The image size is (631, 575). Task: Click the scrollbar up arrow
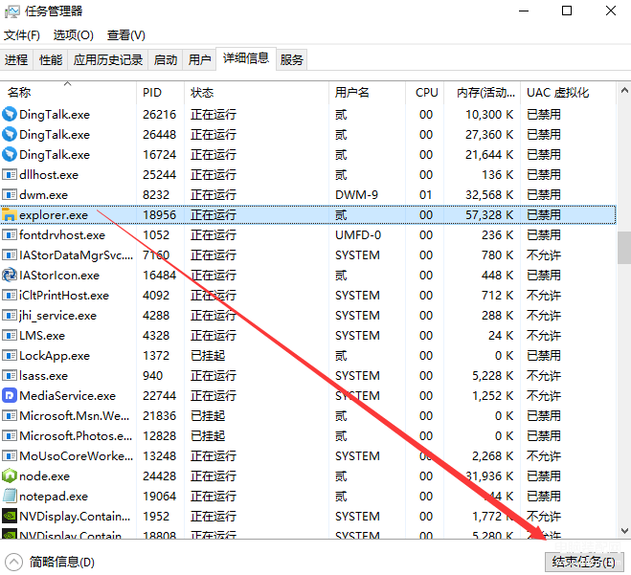[x=624, y=91]
